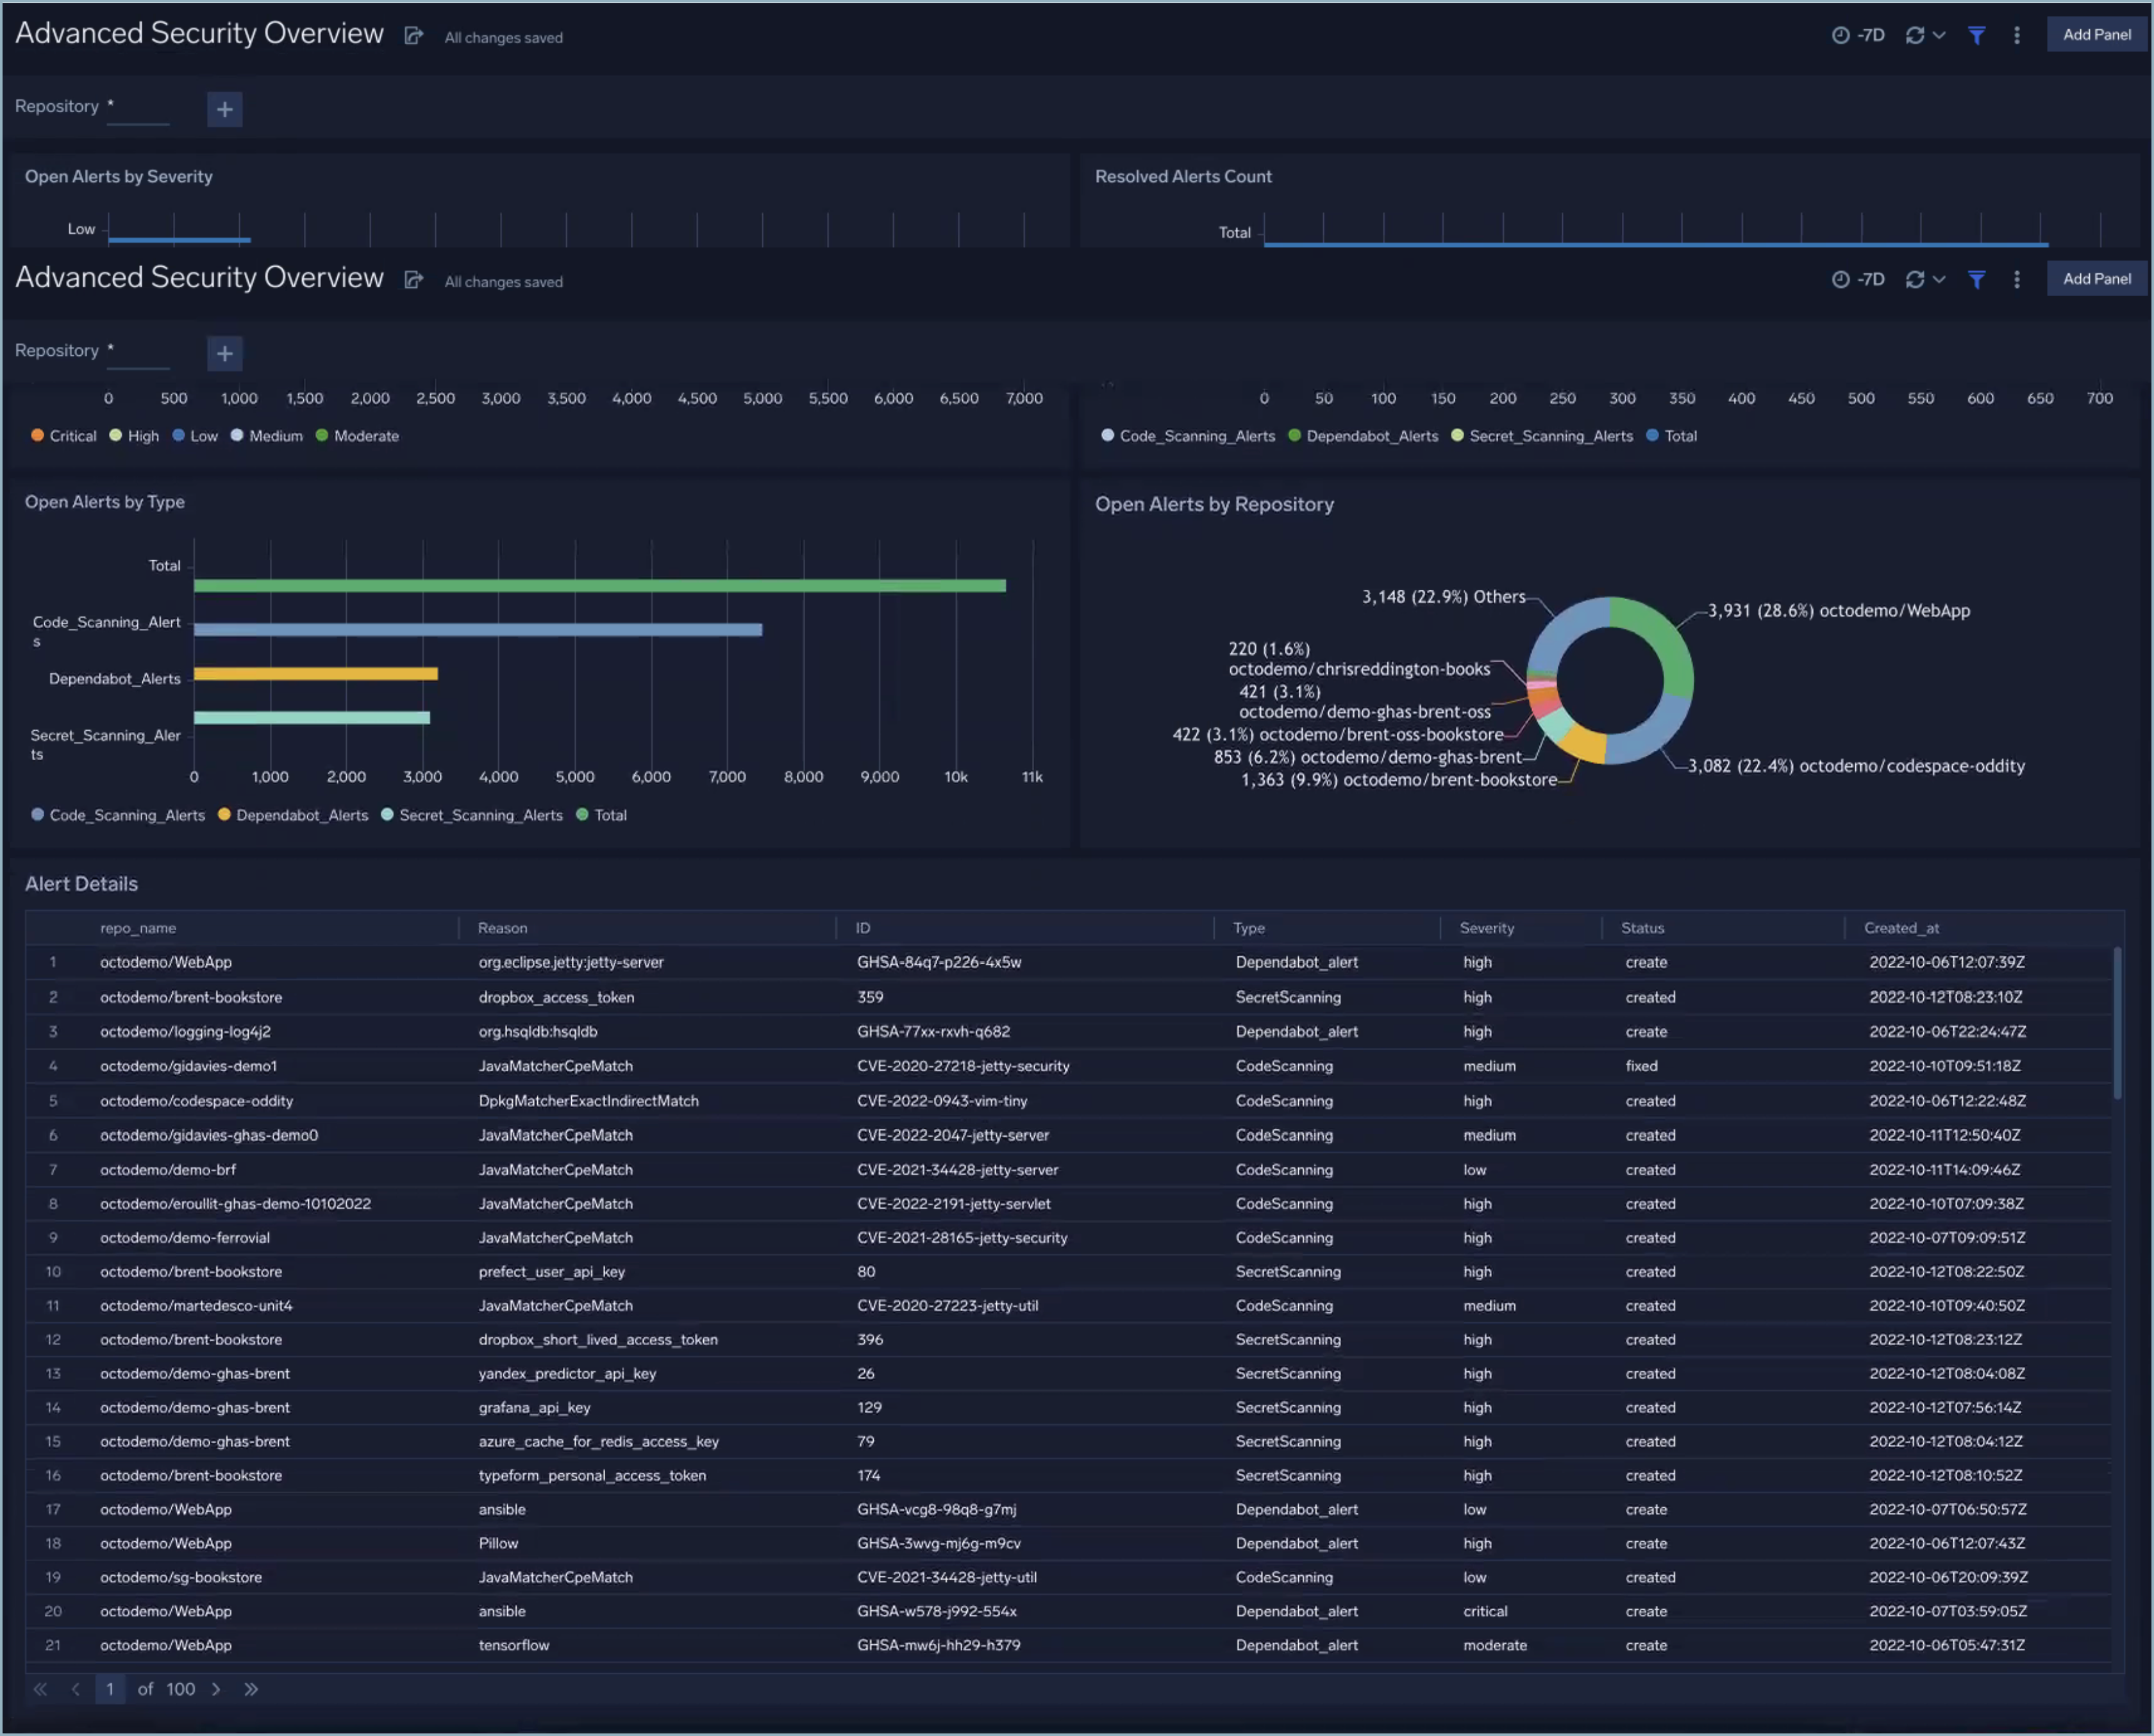Toggle the Low series in severity legend
2154x1736 pixels.
tap(195, 436)
